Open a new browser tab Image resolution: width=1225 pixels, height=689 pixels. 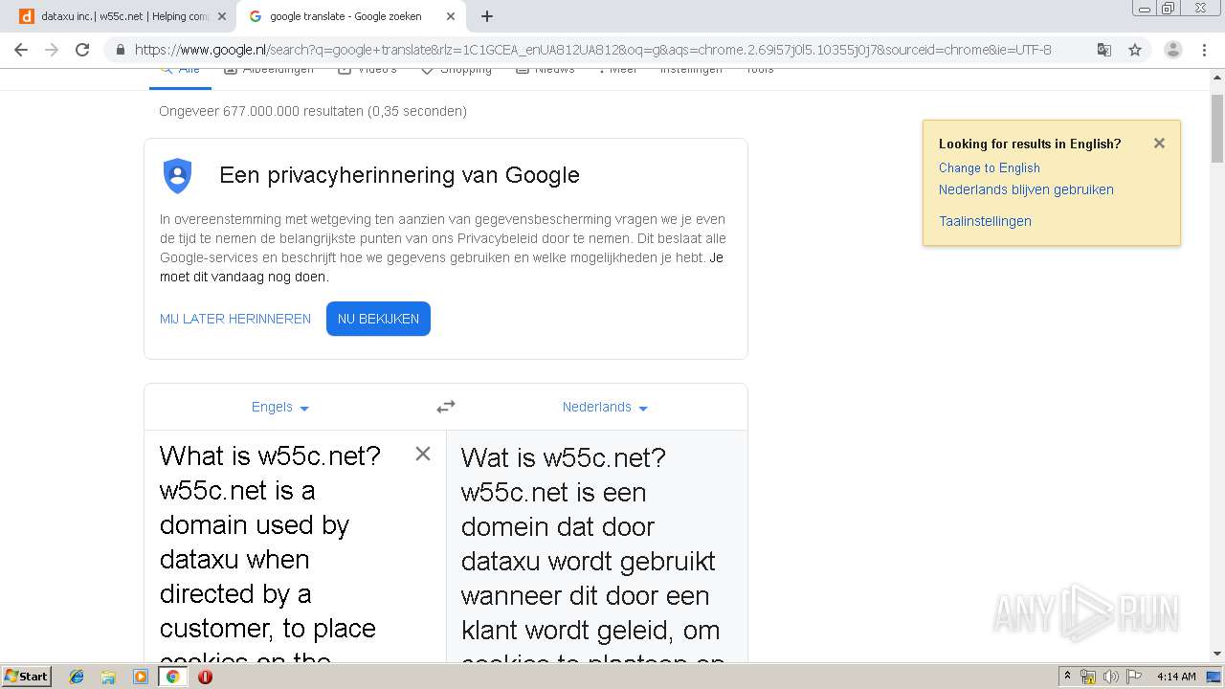coord(487,16)
